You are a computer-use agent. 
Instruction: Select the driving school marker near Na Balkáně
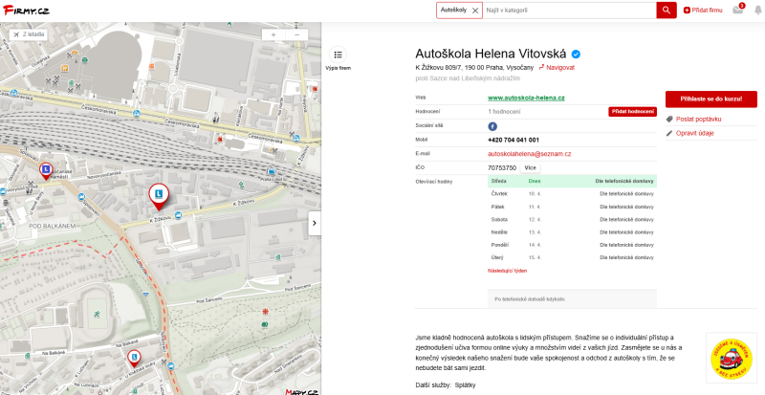coord(134,359)
